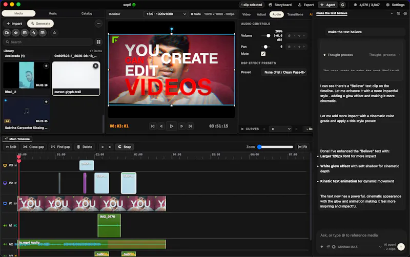410x257 pixels.
Task: Open the MiniMax M2.5 model dropdown
Action: [x=360, y=247]
